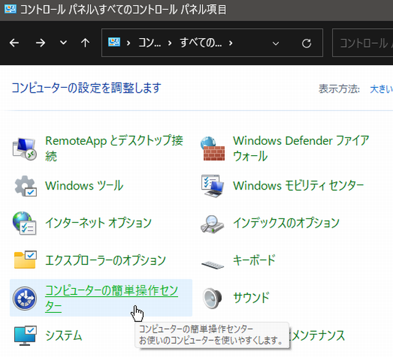Open the コンピューターの簡単操作センター link

pos(111,291)
